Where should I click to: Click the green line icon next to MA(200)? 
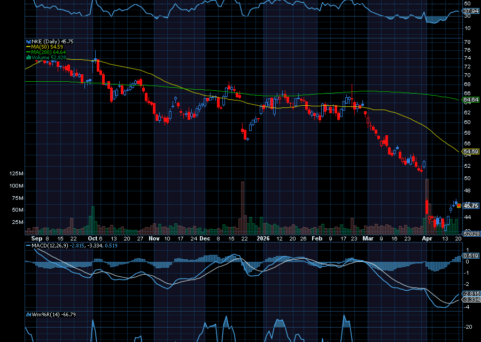point(28,51)
